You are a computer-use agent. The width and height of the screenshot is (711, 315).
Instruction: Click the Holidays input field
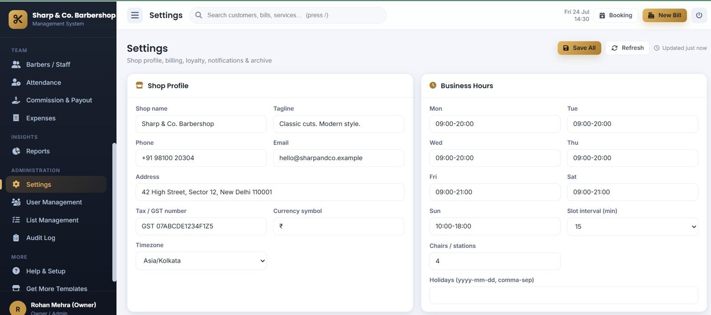(563, 295)
